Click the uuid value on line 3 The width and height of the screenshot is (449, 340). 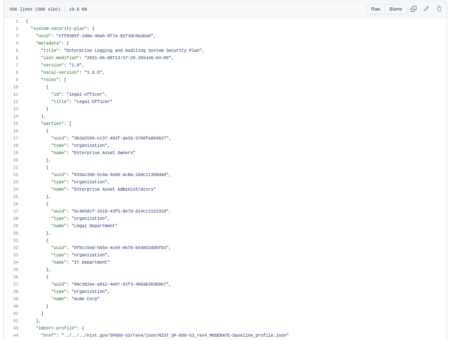pyautogui.click(x=105, y=36)
